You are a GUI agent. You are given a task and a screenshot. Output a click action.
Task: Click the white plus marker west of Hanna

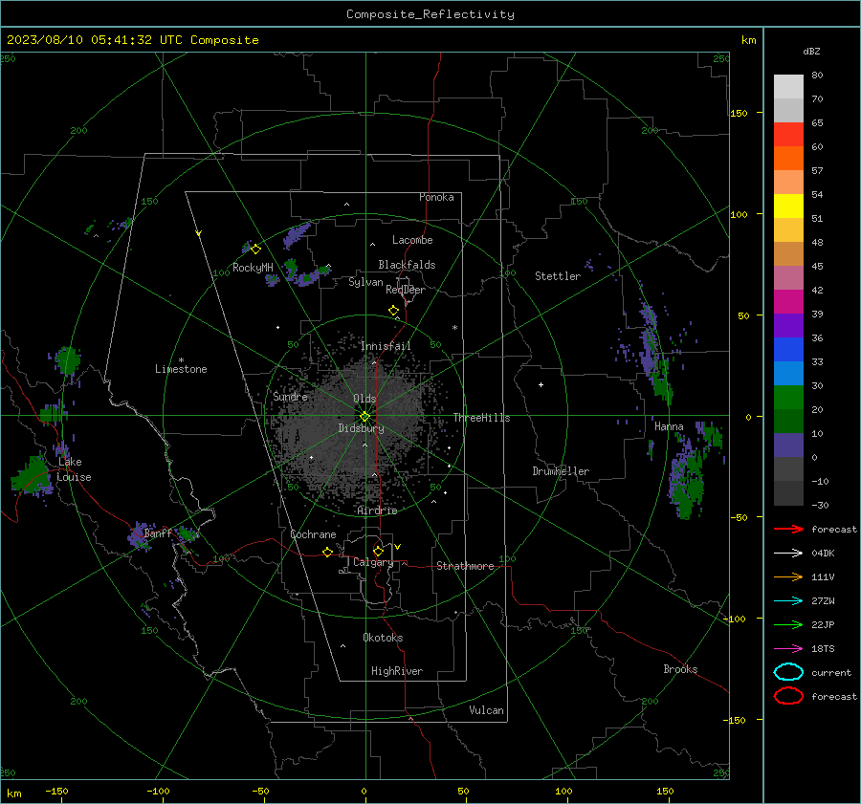(x=541, y=384)
